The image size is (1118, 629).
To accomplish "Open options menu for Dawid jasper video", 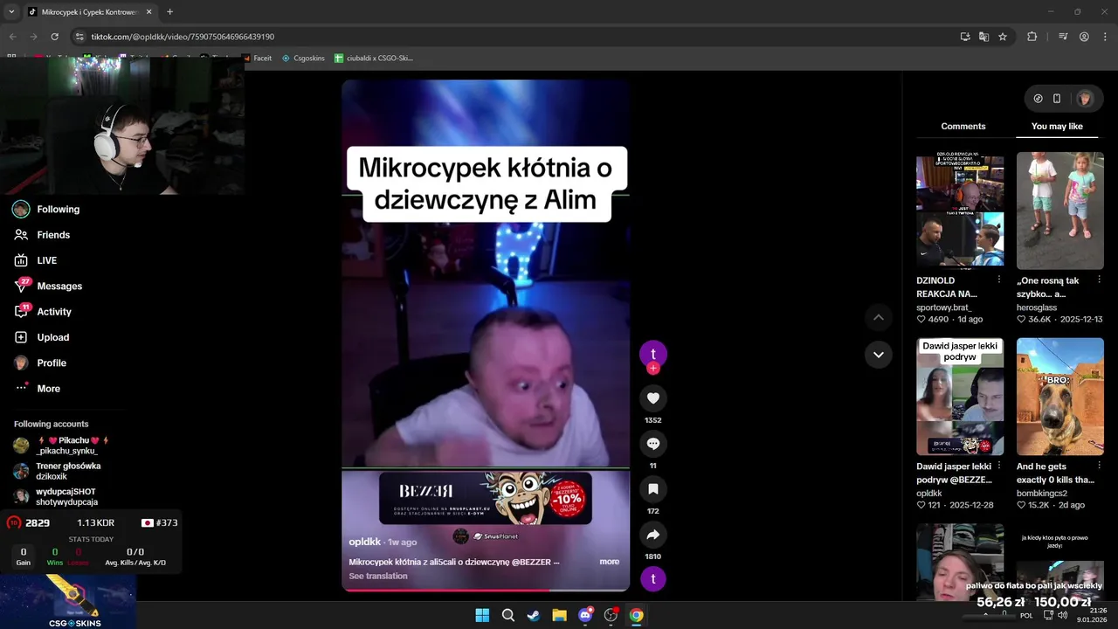I will click(999, 466).
